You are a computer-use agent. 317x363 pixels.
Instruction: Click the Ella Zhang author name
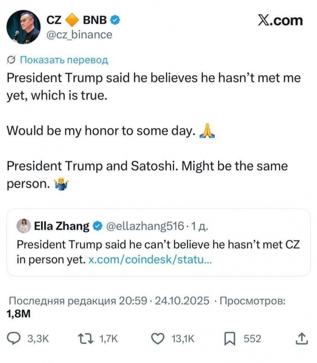61,226
